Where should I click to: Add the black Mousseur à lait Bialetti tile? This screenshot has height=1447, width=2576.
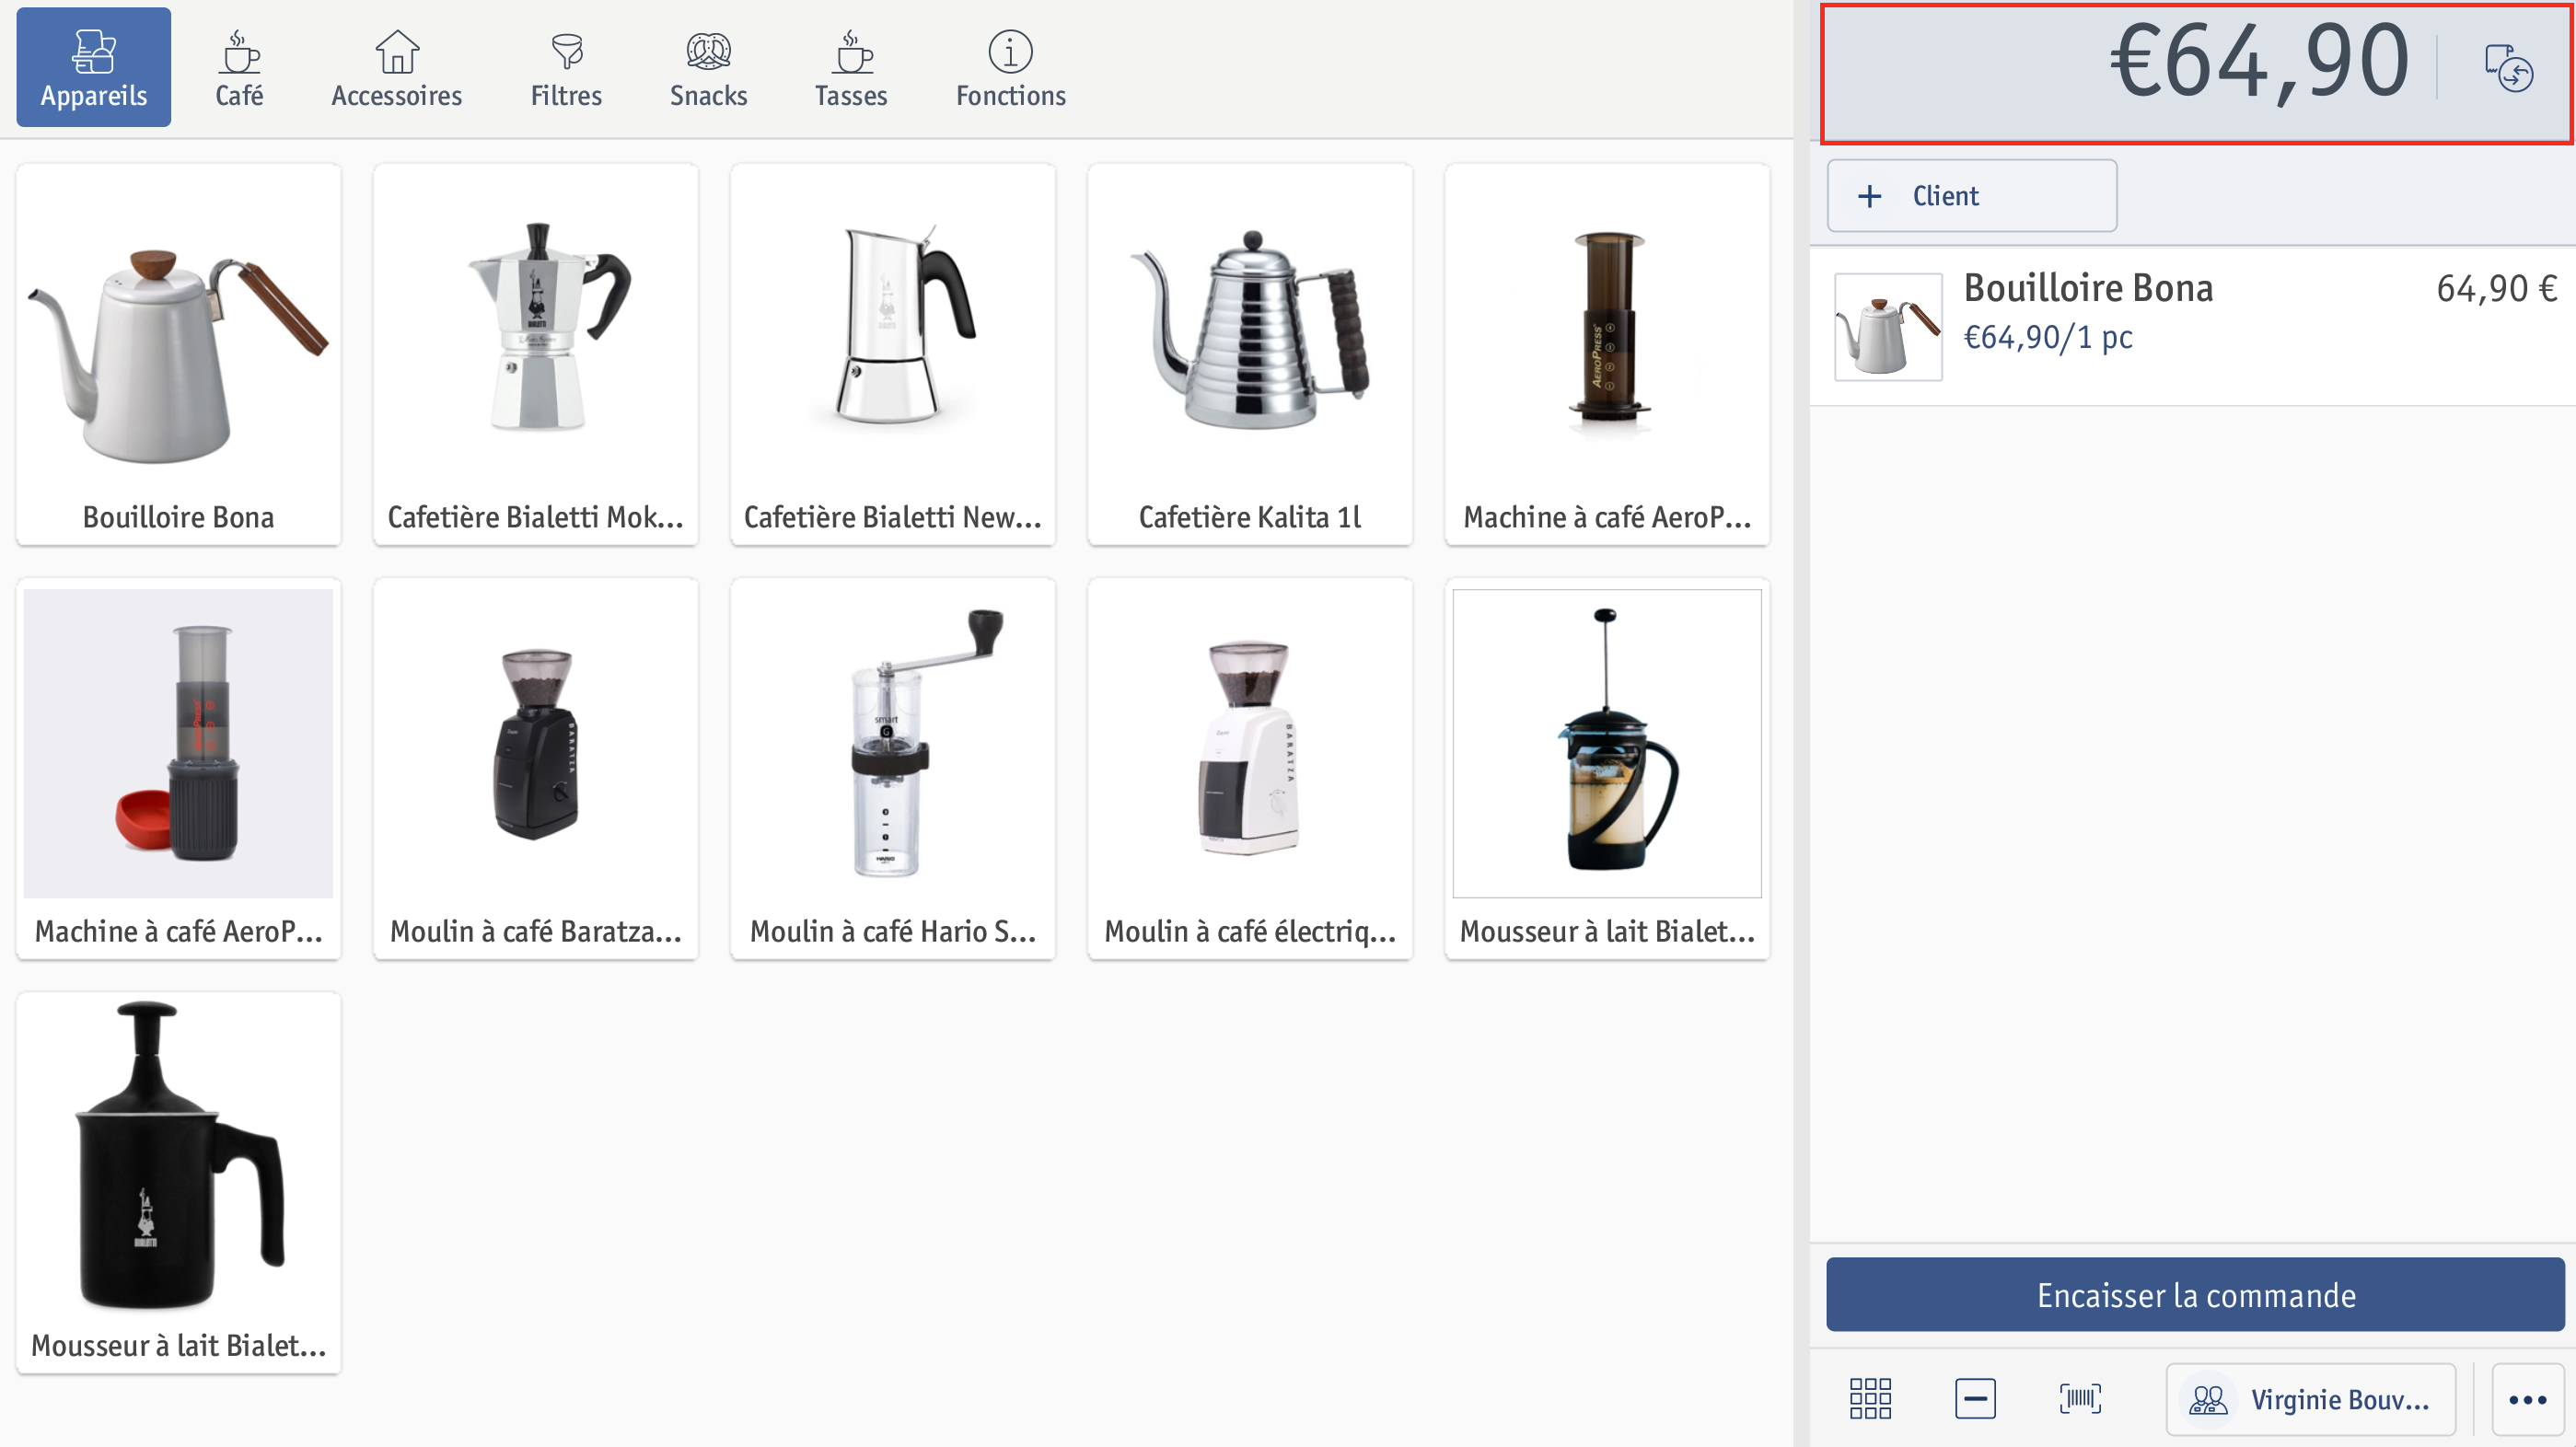[x=179, y=1183]
